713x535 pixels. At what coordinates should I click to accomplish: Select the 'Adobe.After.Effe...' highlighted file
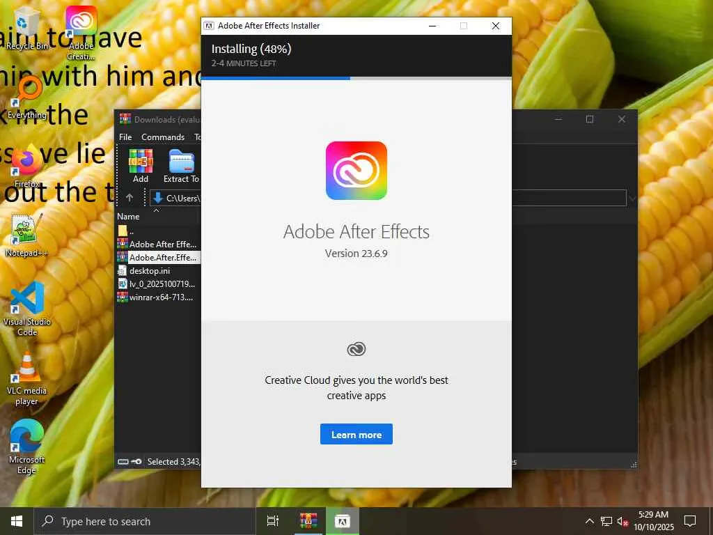[158, 258]
